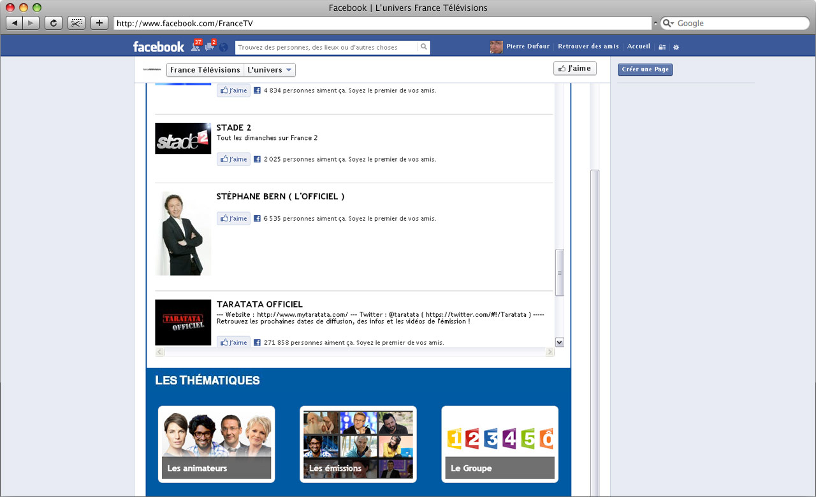Click Pierre Dufour profile picture
Screen dimensions: 816x497
click(x=496, y=46)
